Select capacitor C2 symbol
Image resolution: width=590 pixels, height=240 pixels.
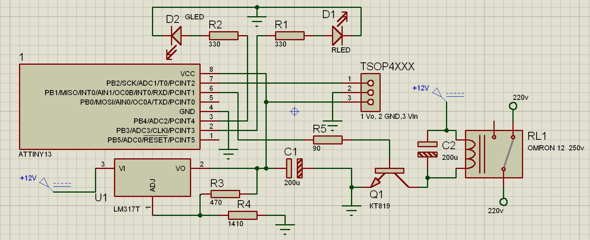[427, 149]
